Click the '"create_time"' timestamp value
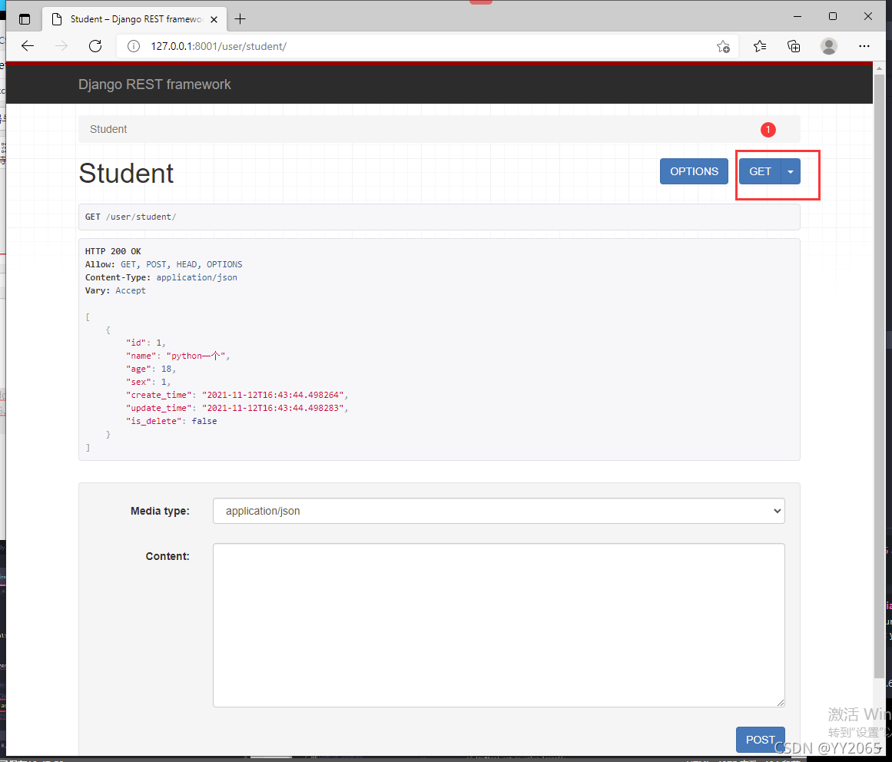Image resolution: width=892 pixels, height=762 pixels. coord(273,396)
